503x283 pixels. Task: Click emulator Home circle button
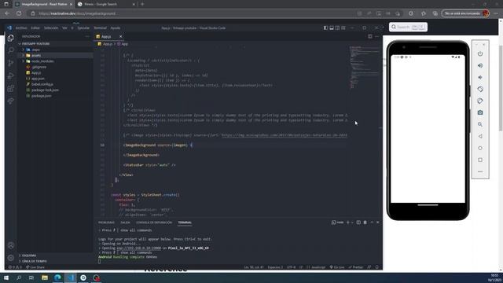click(480, 148)
